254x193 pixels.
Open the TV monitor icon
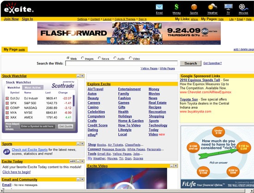pyautogui.click(x=228, y=7)
